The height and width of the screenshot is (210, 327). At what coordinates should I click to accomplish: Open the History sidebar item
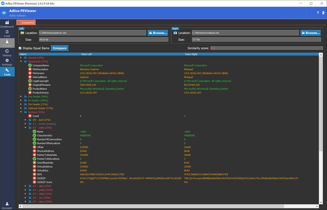point(7,53)
